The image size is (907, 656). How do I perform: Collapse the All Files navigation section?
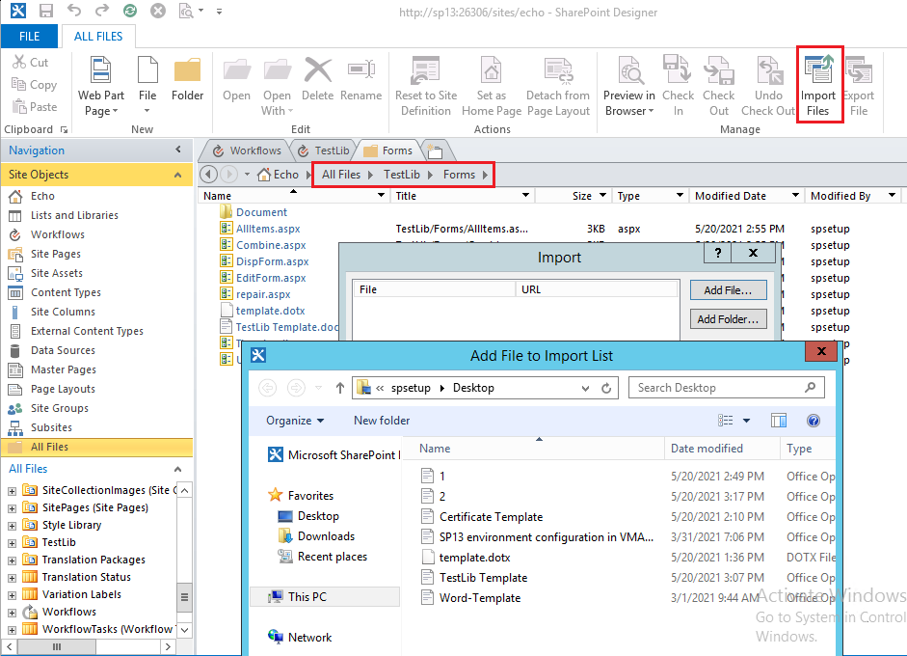(x=177, y=469)
